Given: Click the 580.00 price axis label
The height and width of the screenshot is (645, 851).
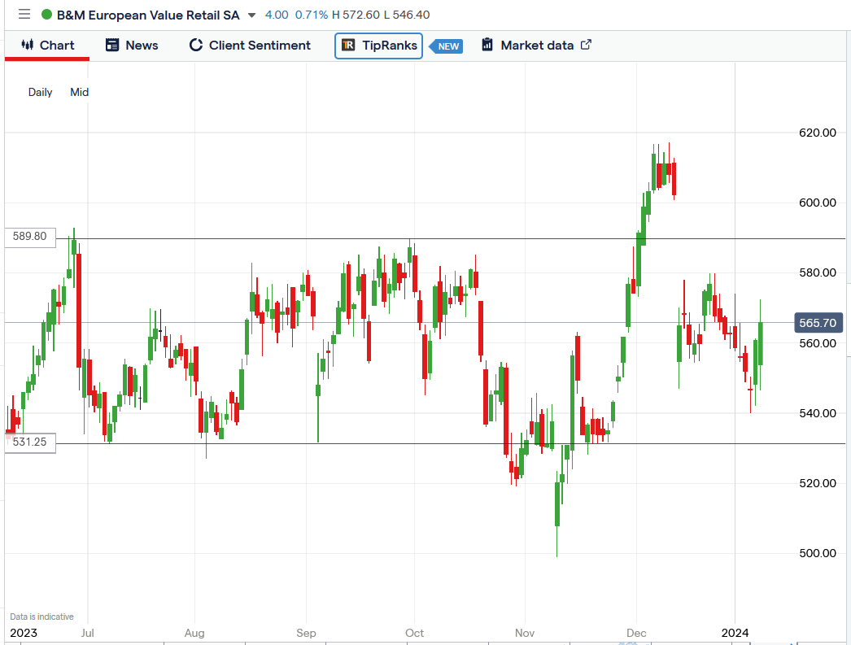Looking at the screenshot, I should [818, 272].
